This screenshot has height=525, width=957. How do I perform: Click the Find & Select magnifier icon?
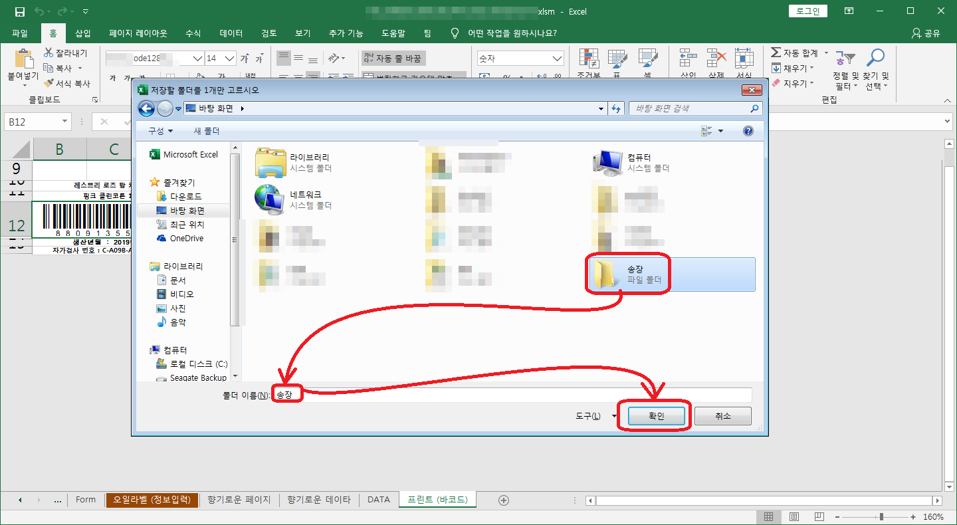[x=876, y=60]
